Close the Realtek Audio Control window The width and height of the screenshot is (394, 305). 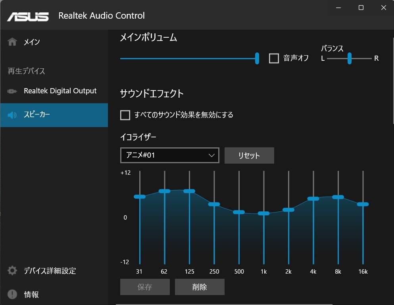(x=383, y=8)
